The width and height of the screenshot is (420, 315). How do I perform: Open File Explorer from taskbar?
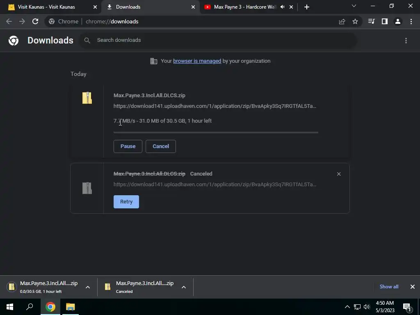coord(71,307)
